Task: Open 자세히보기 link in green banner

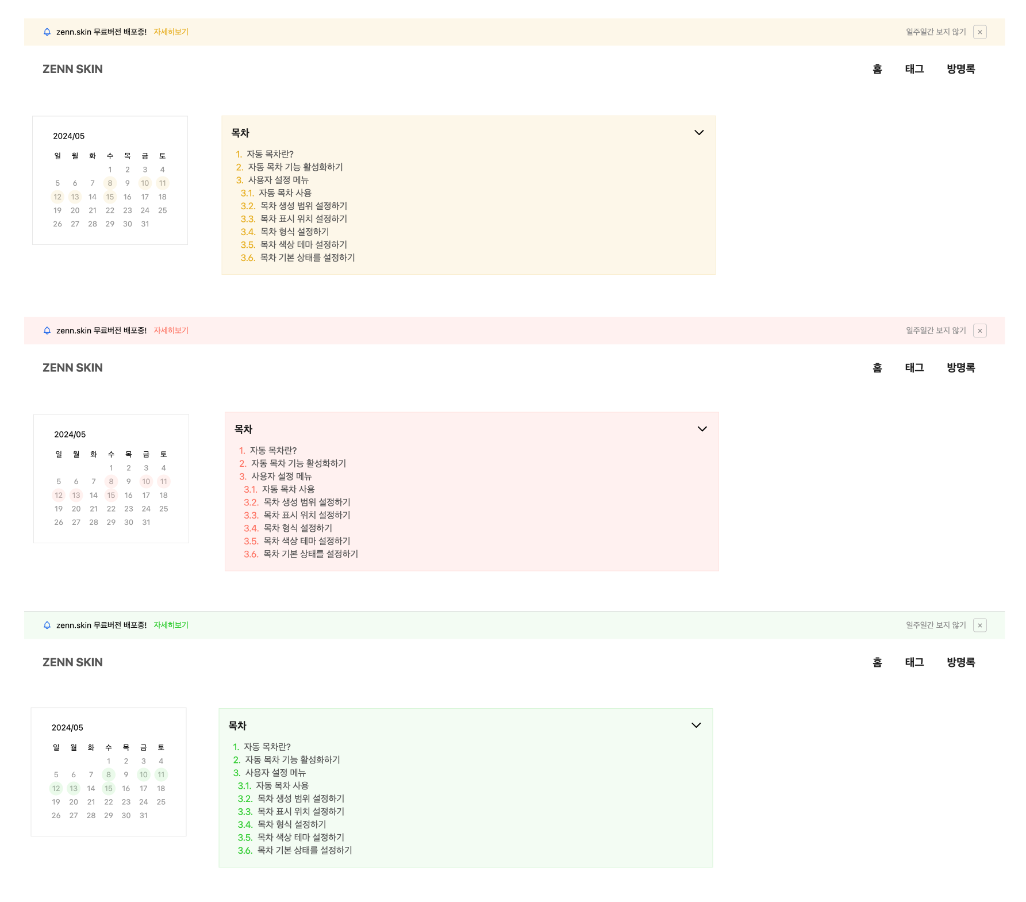Action: click(x=171, y=625)
